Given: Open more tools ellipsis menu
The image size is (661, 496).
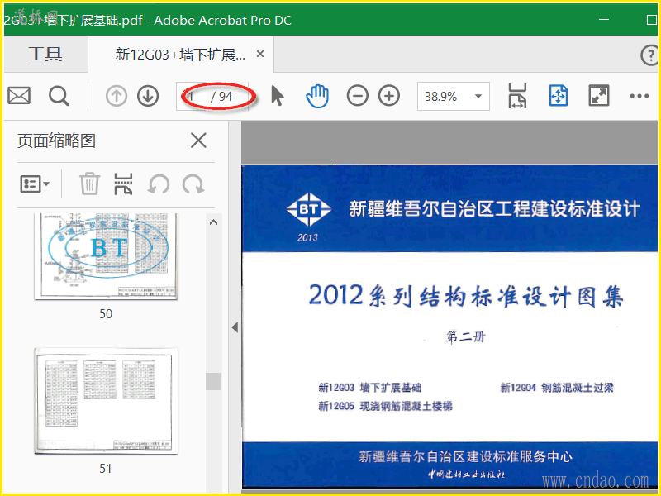Looking at the screenshot, I should [x=639, y=96].
